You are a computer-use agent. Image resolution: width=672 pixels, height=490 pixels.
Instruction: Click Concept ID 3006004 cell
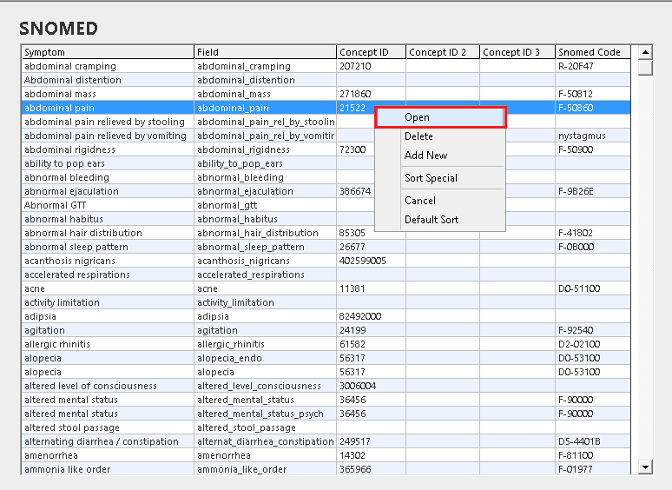371,386
